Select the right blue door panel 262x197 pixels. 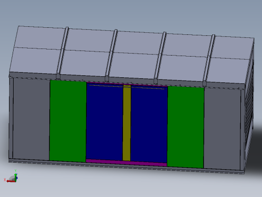tap(149, 125)
